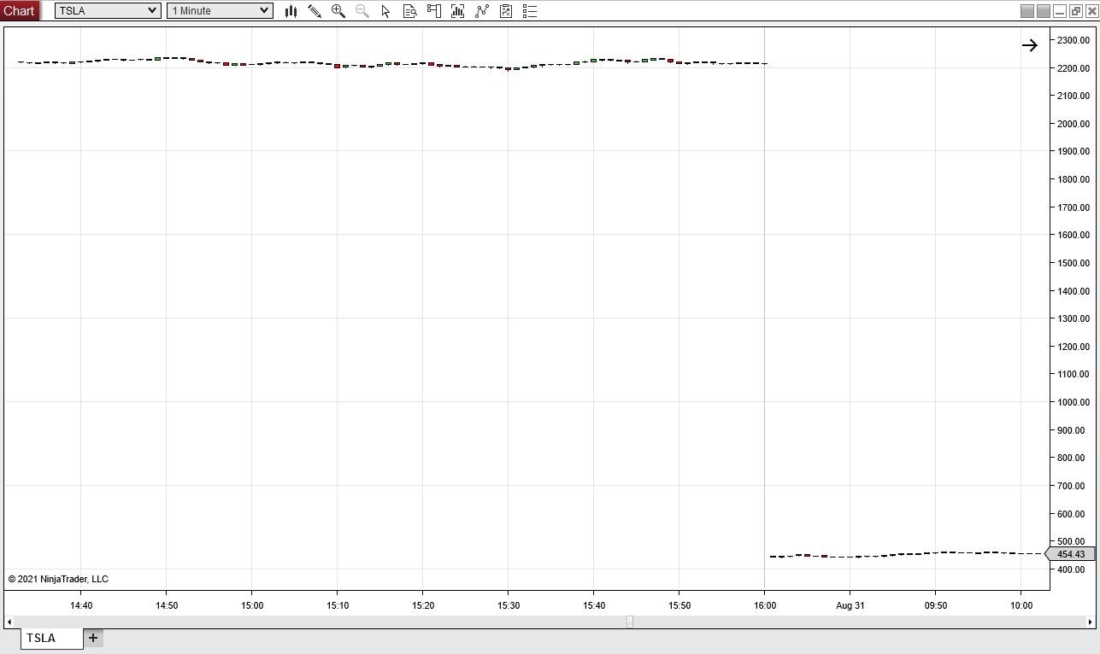Viewport: 1100px width, 654px height.
Task: Click the plus button to add a tab
Action: click(92, 638)
